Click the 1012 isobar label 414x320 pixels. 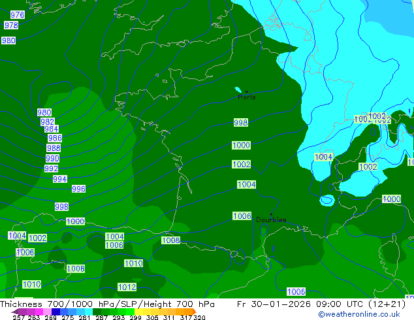point(127,287)
